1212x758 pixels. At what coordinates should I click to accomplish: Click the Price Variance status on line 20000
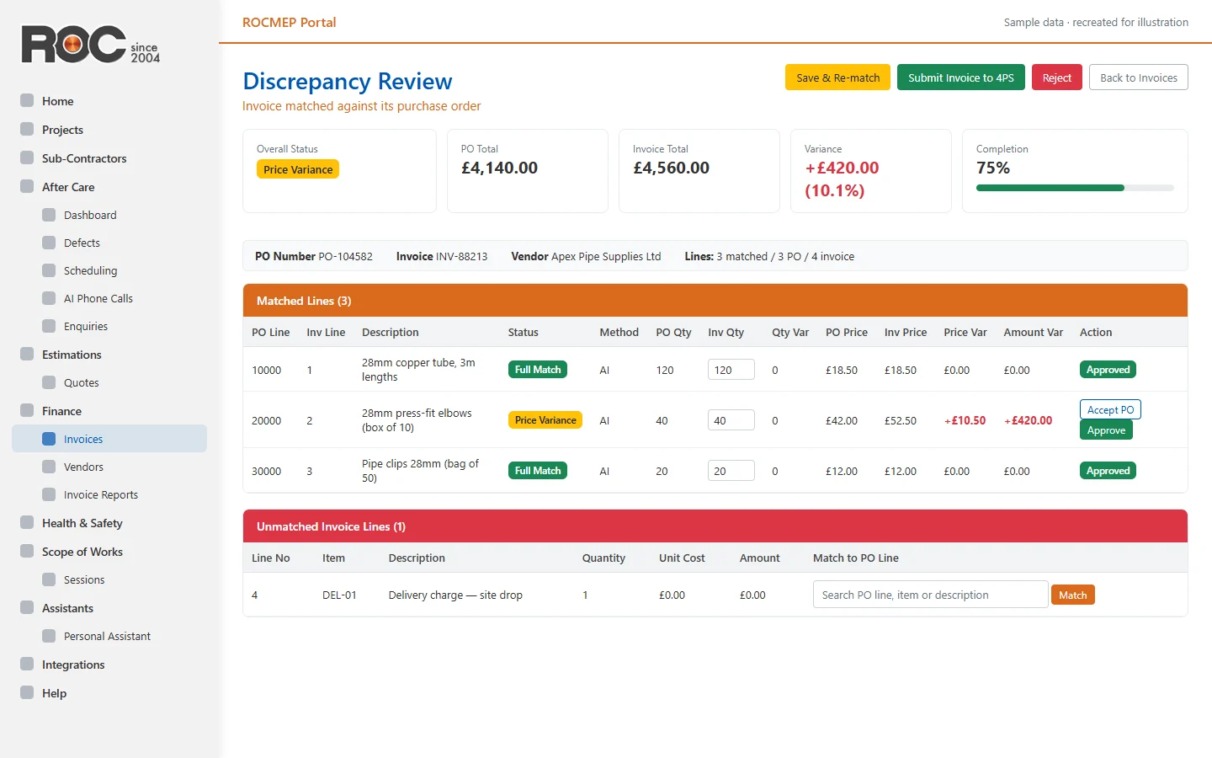coord(545,420)
